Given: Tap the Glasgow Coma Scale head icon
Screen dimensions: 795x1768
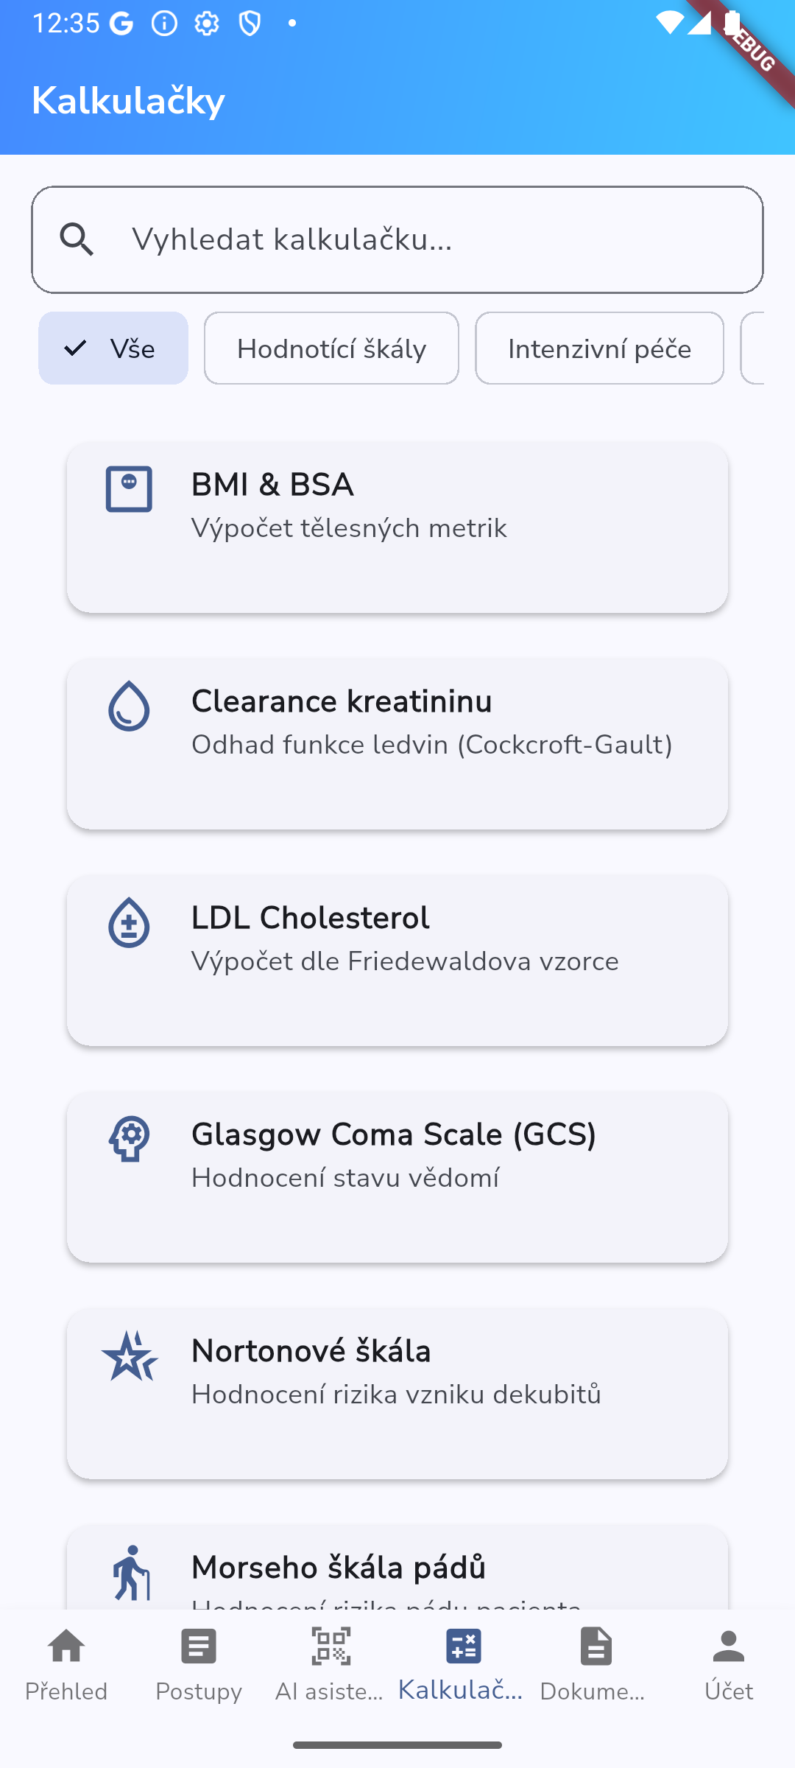Looking at the screenshot, I should pos(129,1139).
